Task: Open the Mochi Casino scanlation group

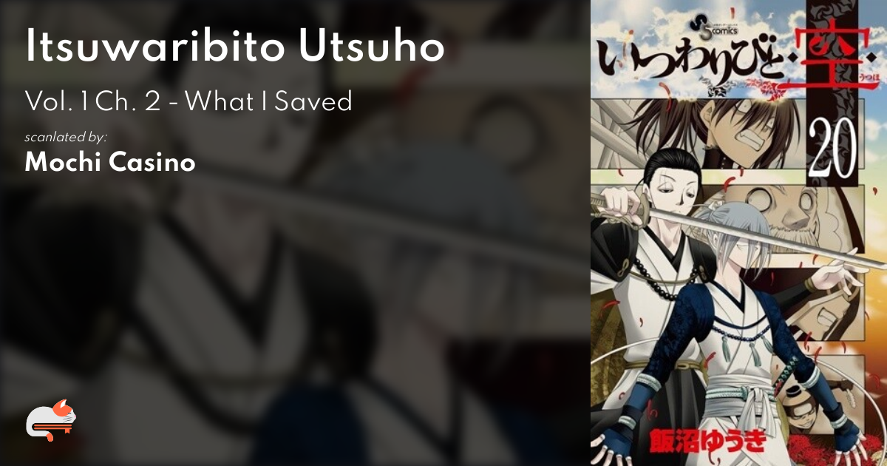Action: (x=109, y=163)
